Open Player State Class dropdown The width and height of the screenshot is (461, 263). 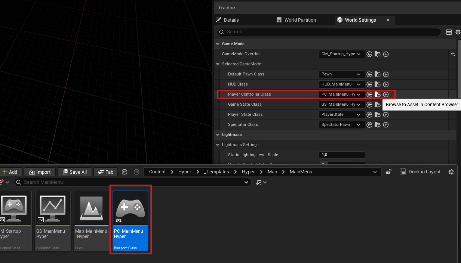pyautogui.click(x=342, y=115)
